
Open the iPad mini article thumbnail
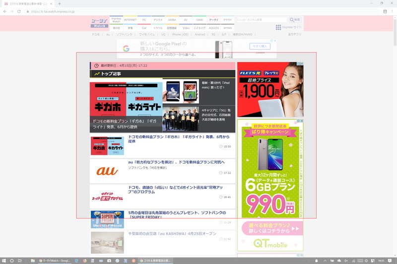click(x=181, y=92)
